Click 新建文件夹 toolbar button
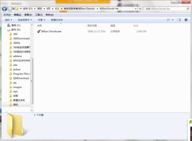This screenshot has height=141, width=192. point(57,20)
